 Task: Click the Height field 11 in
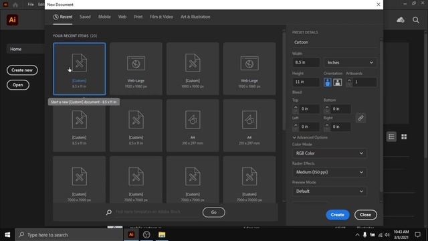pos(306,82)
